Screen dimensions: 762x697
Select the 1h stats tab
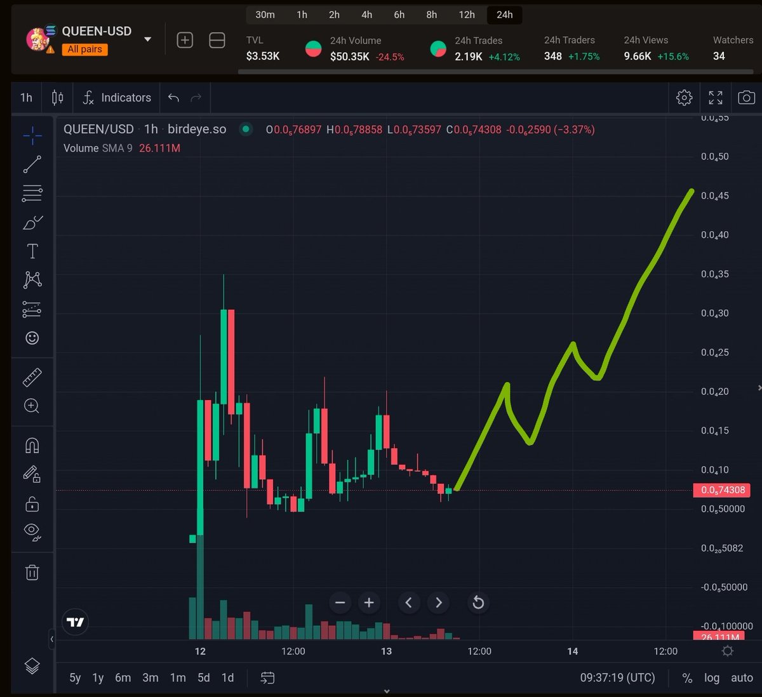coord(302,15)
